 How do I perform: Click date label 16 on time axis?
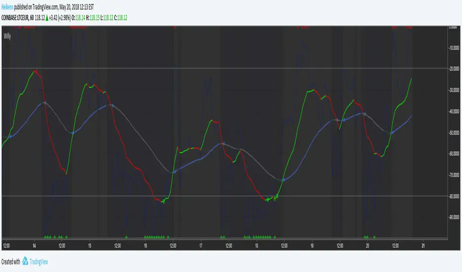click(x=145, y=245)
